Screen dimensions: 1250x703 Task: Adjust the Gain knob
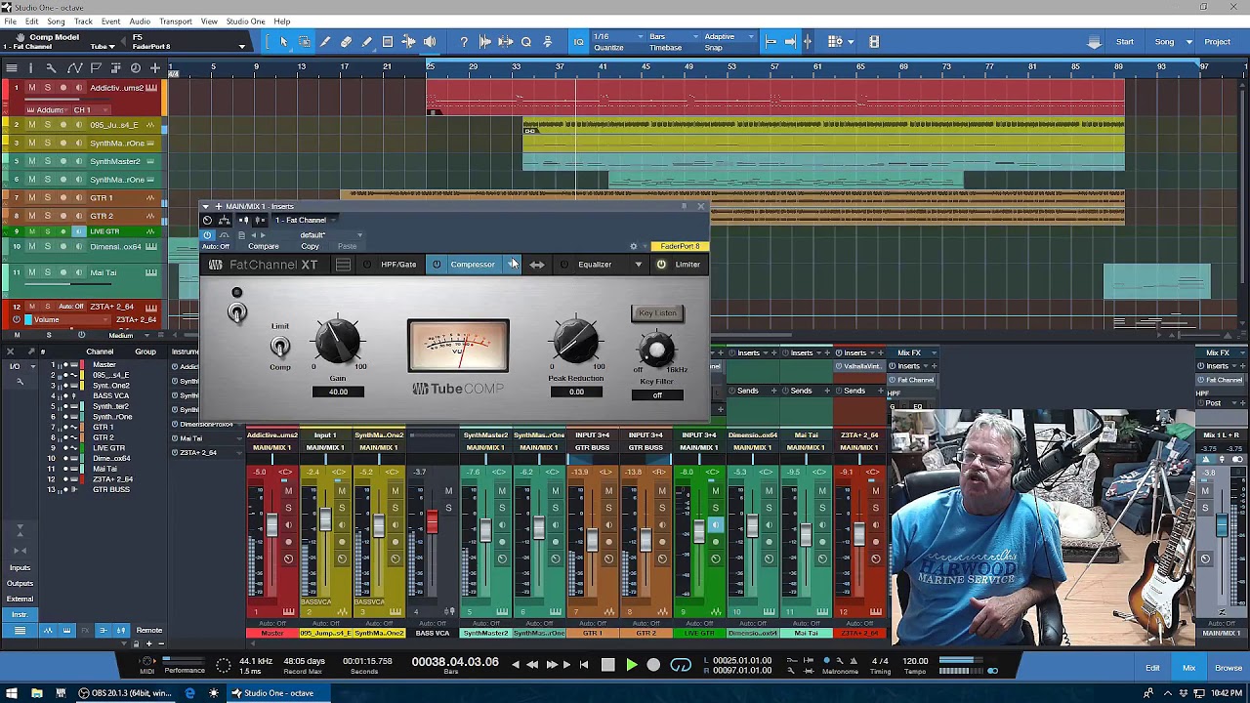click(337, 342)
